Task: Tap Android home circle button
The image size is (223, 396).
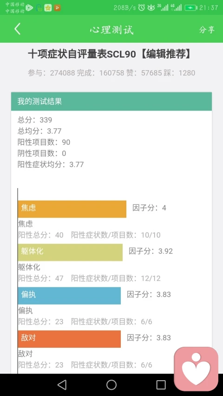Action: [x=111, y=385]
